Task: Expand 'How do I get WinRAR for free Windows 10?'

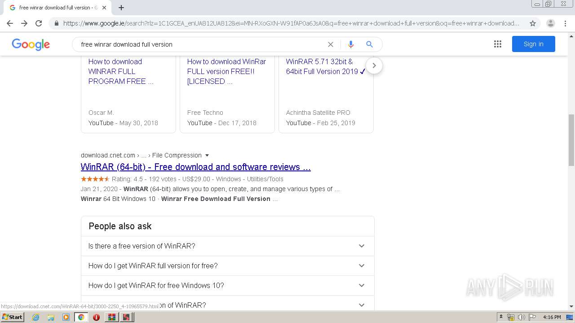Action: pos(228,285)
